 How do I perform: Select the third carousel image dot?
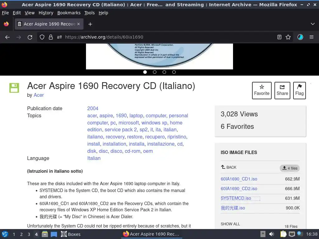164,72
